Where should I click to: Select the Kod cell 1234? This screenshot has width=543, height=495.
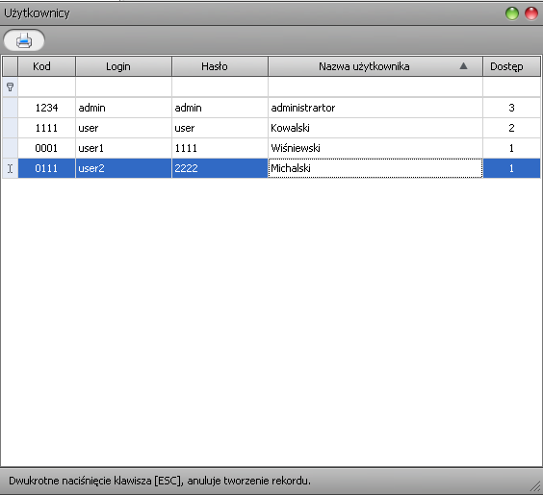tap(46, 108)
